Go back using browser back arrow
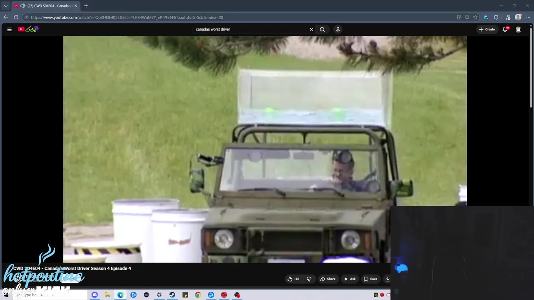This screenshot has height=300, width=534. pos(5,17)
